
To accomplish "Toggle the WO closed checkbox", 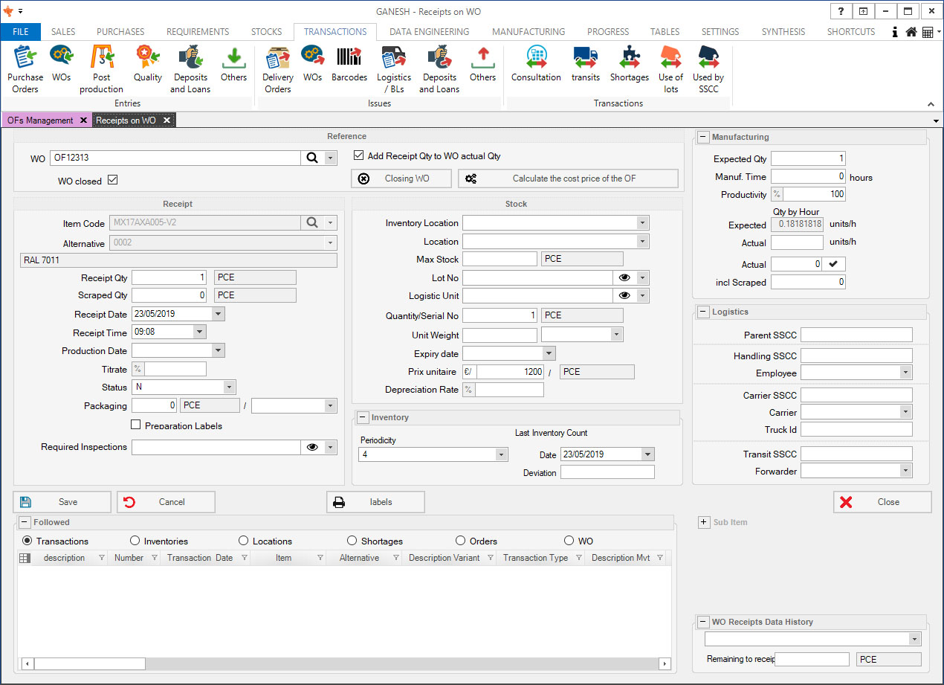I will click(113, 180).
